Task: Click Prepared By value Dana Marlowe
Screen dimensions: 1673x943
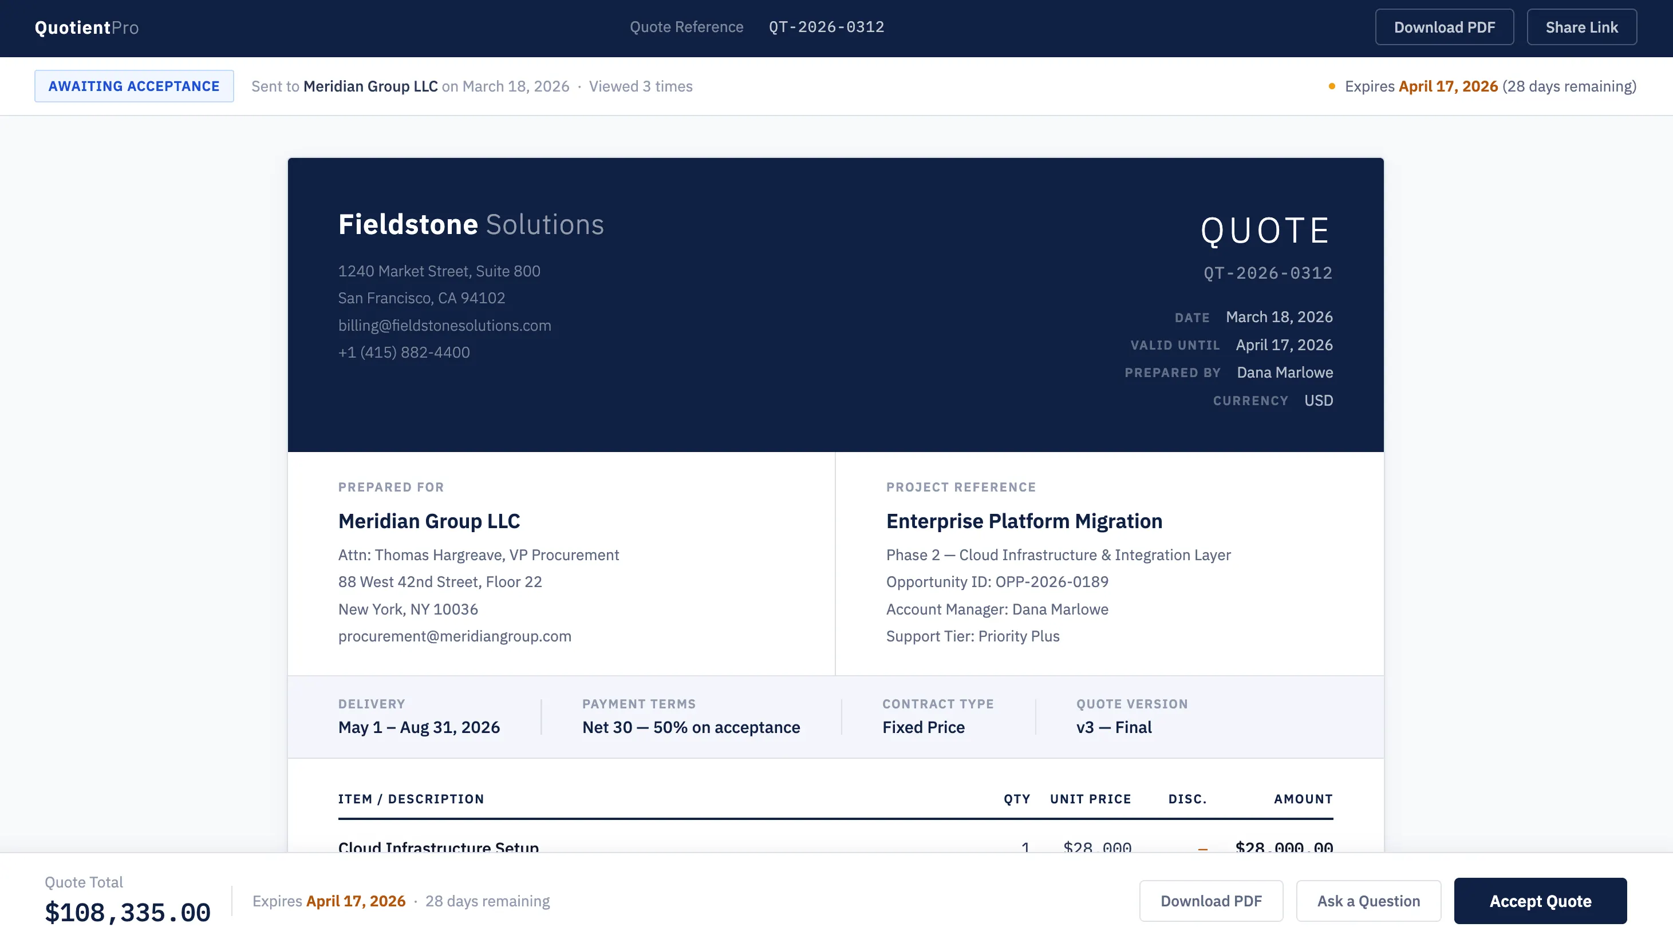Action: tap(1285, 373)
